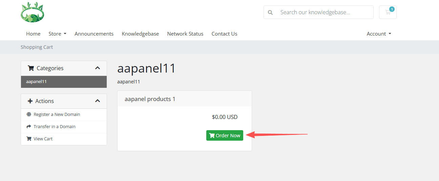439x181 pixels.
Task: Check the Network Status page
Action: [x=185, y=34]
